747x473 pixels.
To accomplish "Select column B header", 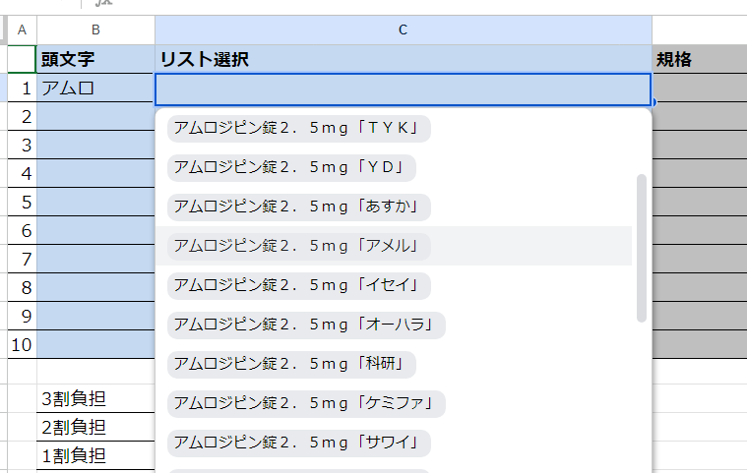I will pos(95,30).
